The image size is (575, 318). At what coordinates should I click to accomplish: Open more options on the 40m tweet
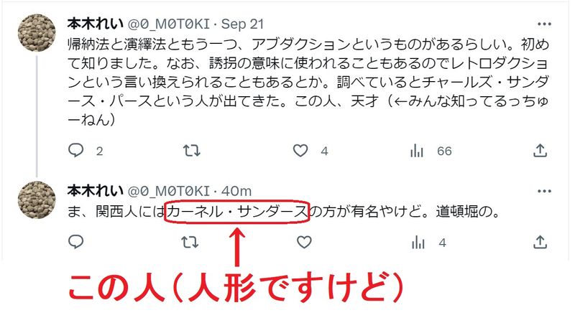pyautogui.click(x=544, y=191)
